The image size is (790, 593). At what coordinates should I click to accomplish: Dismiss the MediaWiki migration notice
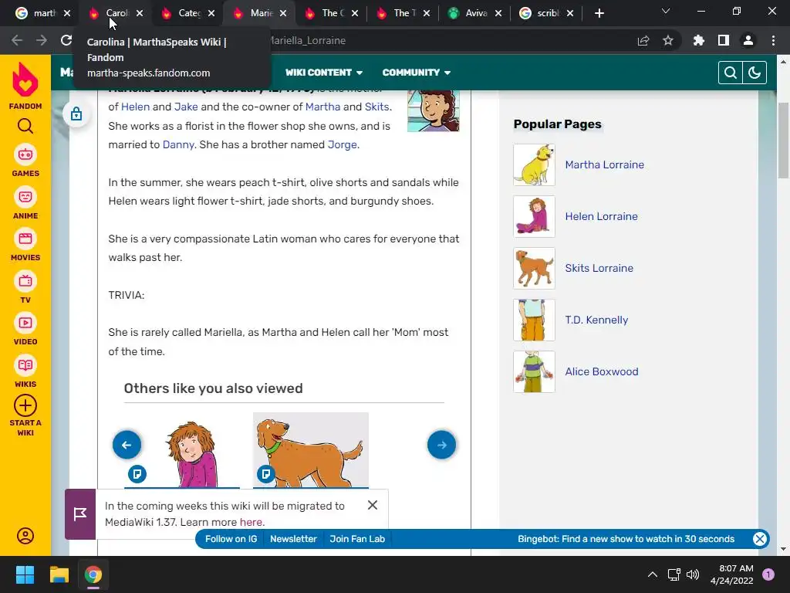point(373,505)
